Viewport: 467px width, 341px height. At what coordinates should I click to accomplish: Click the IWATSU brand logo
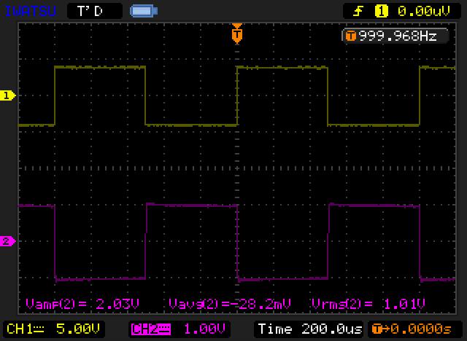point(28,11)
